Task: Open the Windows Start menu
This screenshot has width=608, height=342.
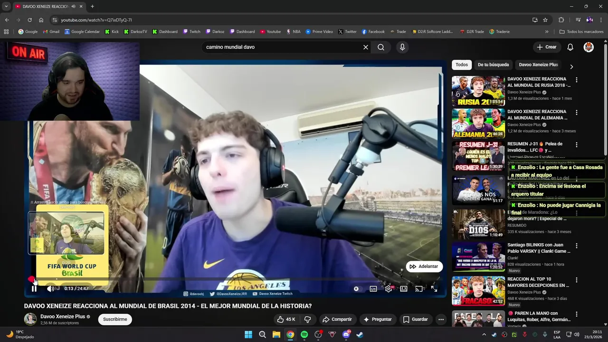Action: click(x=248, y=334)
